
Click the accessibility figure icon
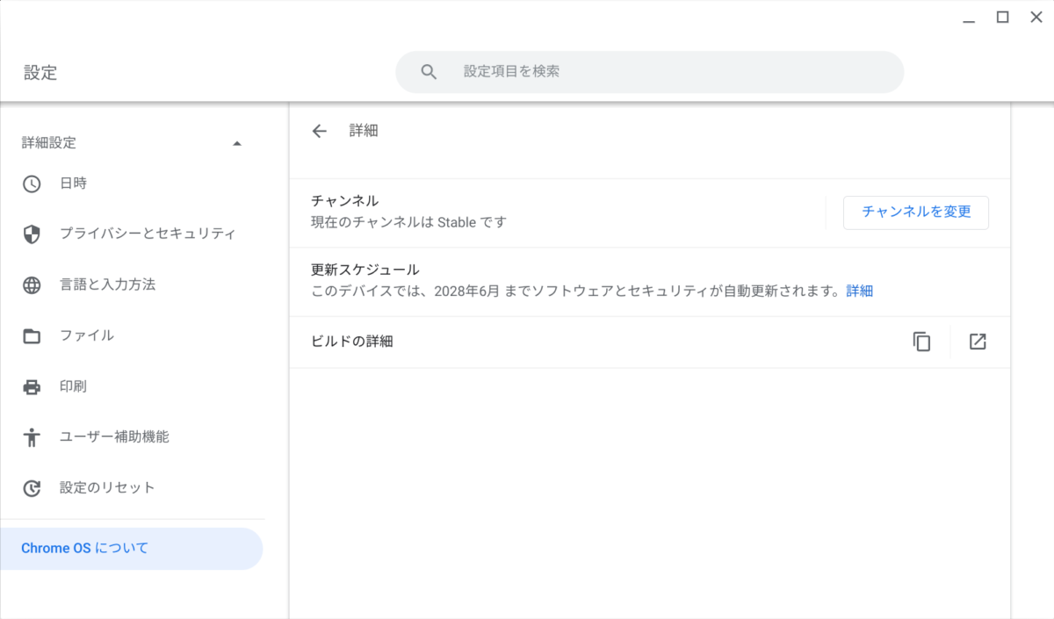pos(32,437)
